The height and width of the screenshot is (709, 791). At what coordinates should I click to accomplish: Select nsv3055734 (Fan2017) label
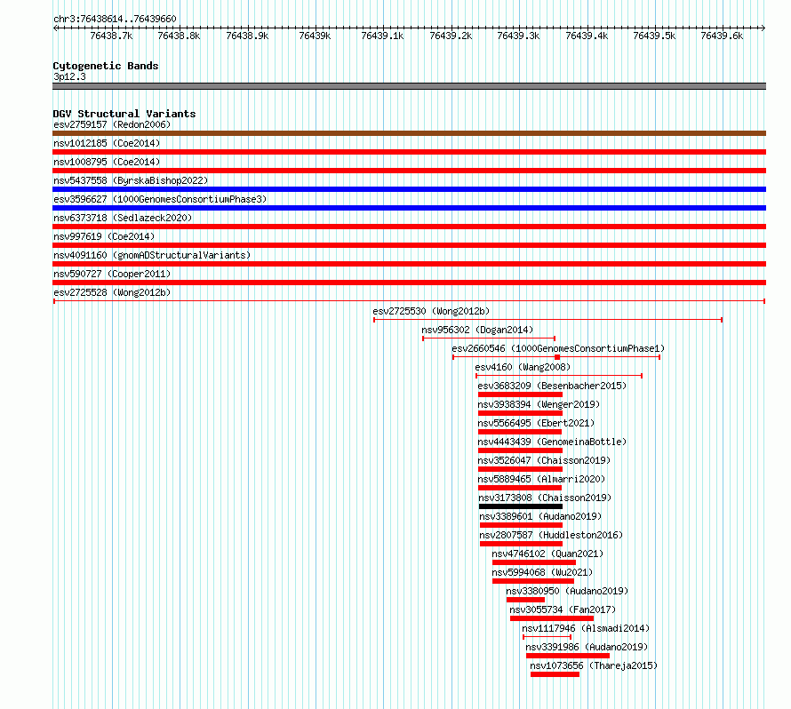coord(563,609)
